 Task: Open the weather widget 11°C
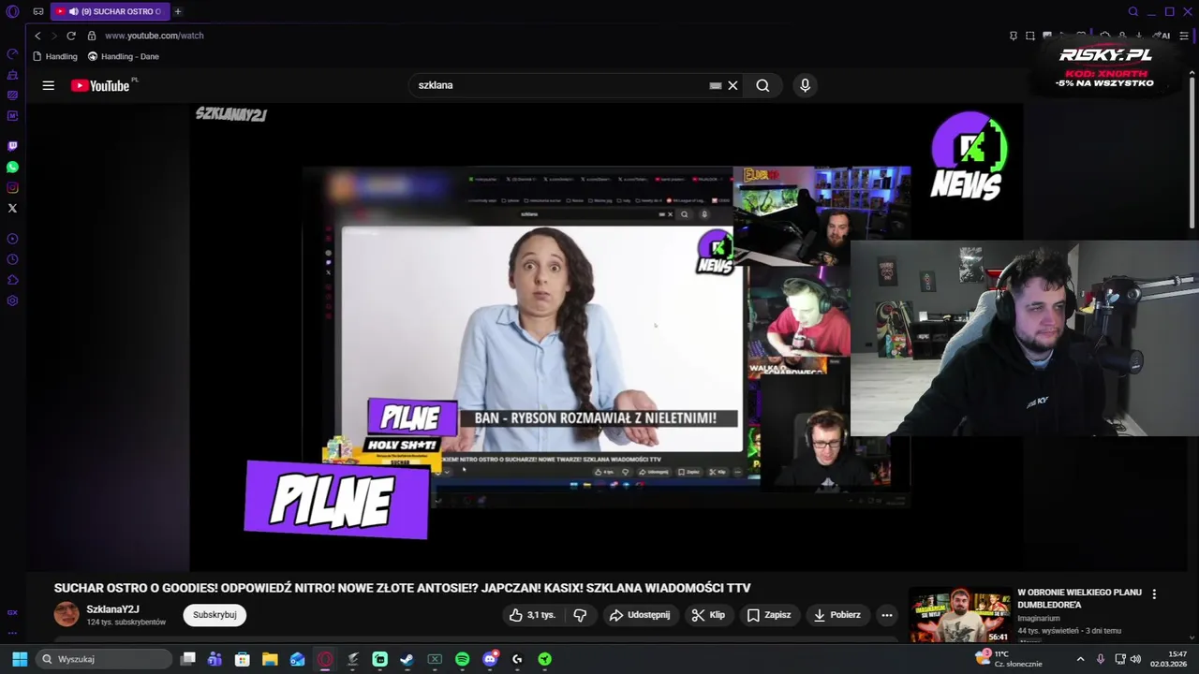point(1010,659)
